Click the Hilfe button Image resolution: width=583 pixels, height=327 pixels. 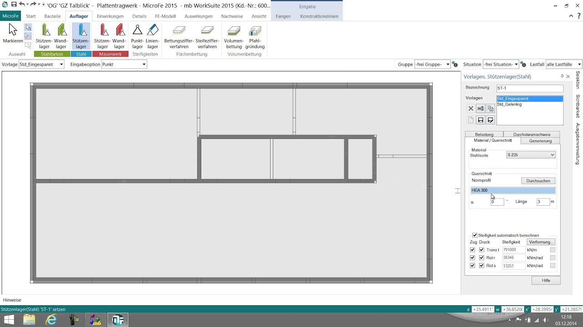pyautogui.click(x=546, y=281)
